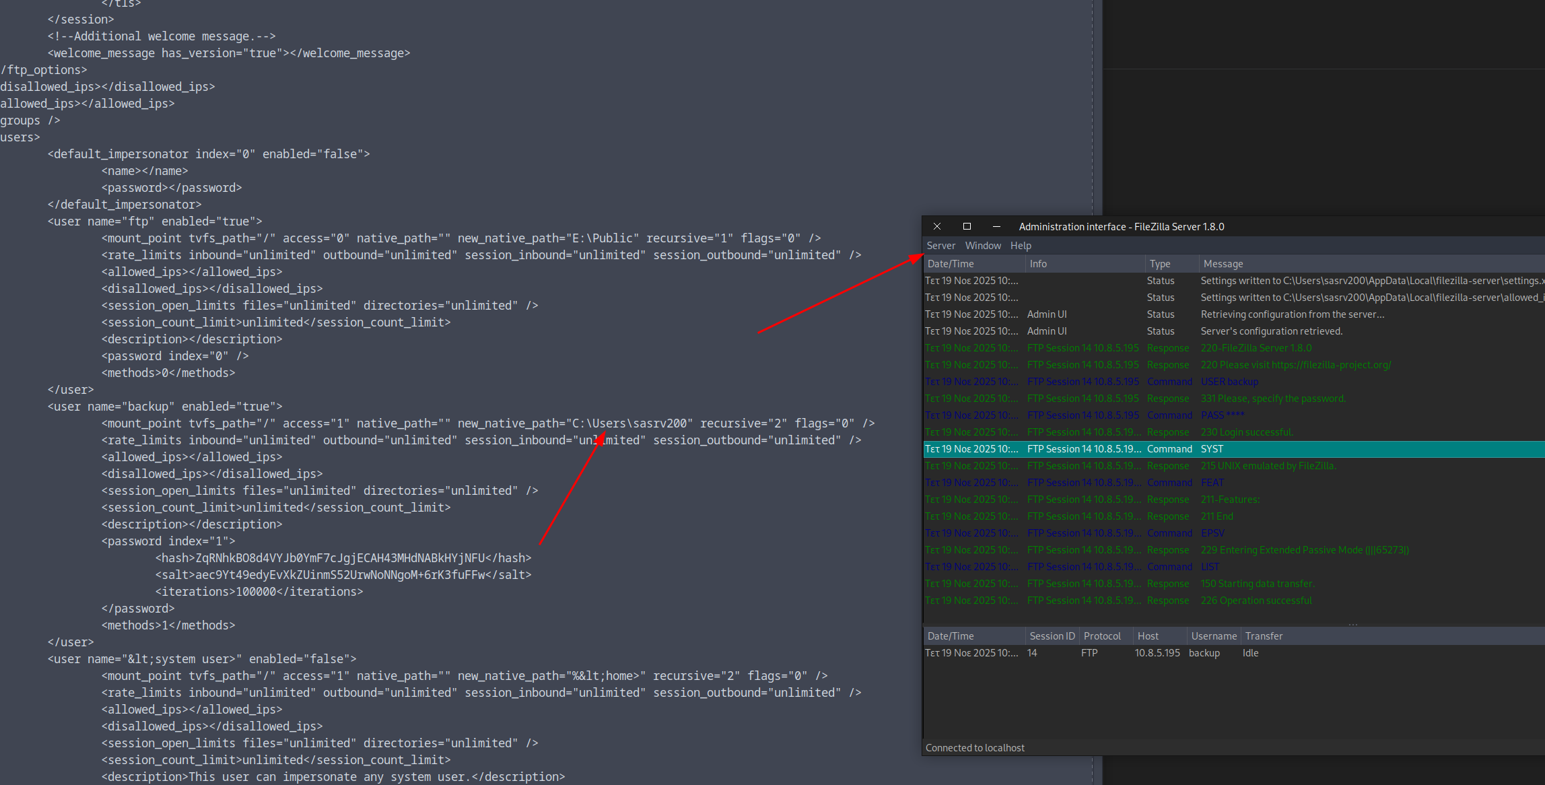Open the Help menu
Image resolution: width=1545 pixels, height=785 pixels.
click(1021, 245)
